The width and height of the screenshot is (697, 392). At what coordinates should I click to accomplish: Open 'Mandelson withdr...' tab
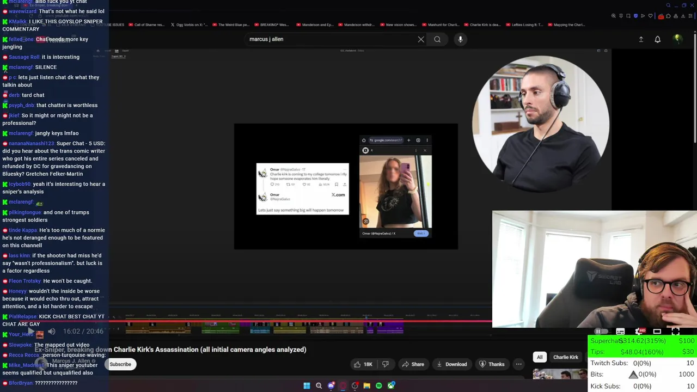coord(357,24)
